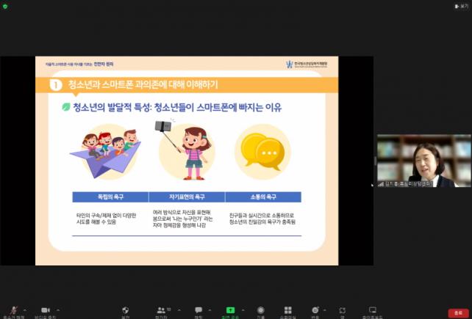The width and height of the screenshot is (472, 319).
Task: Open the Security shield options
Action: [125, 310]
